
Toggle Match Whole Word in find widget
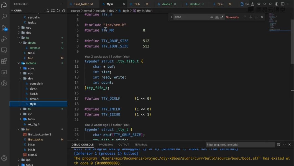click(217, 17)
